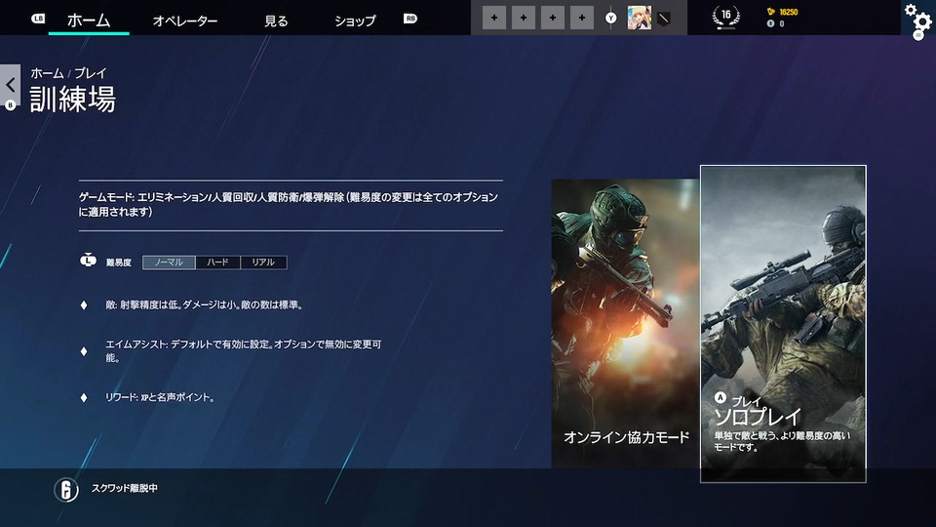Click the ホーム breadcrumb link
936x527 pixels.
[47, 73]
